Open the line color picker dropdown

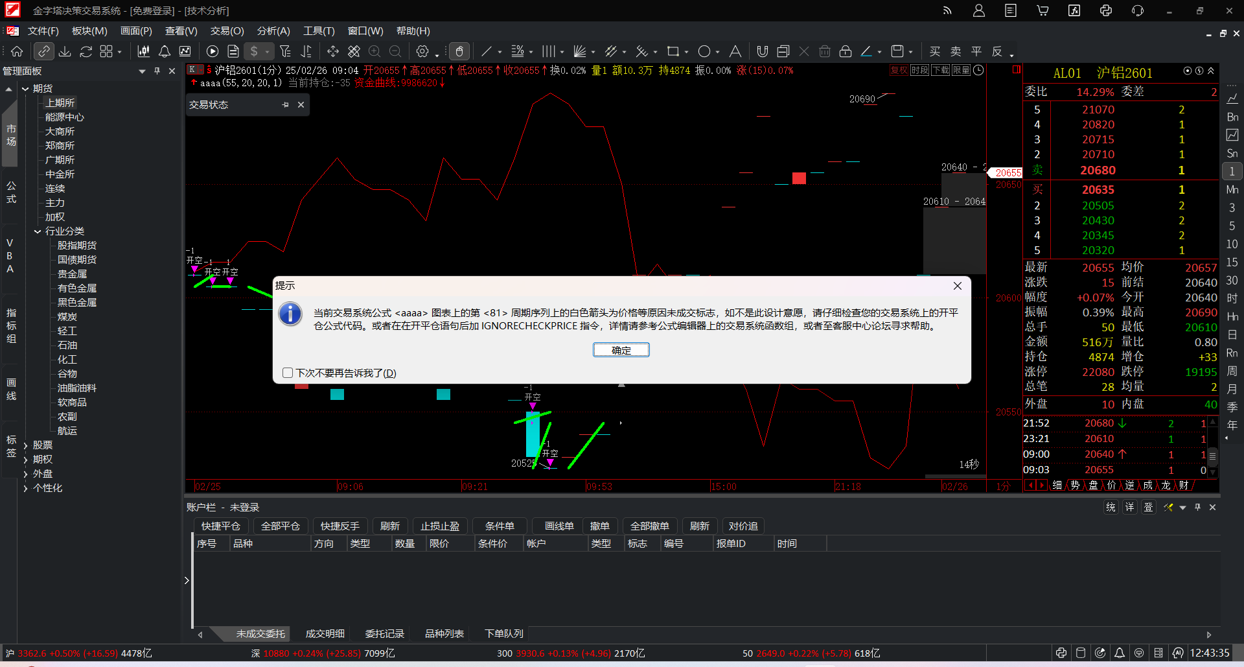[879, 53]
